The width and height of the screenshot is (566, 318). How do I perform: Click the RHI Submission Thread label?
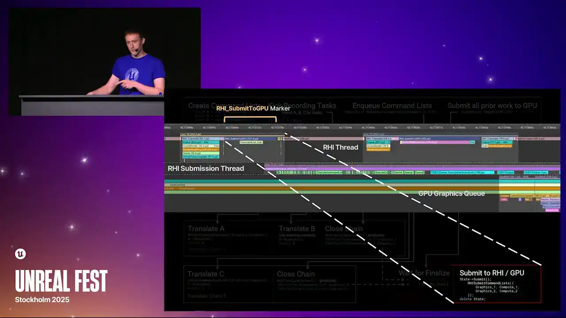[206, 169]
